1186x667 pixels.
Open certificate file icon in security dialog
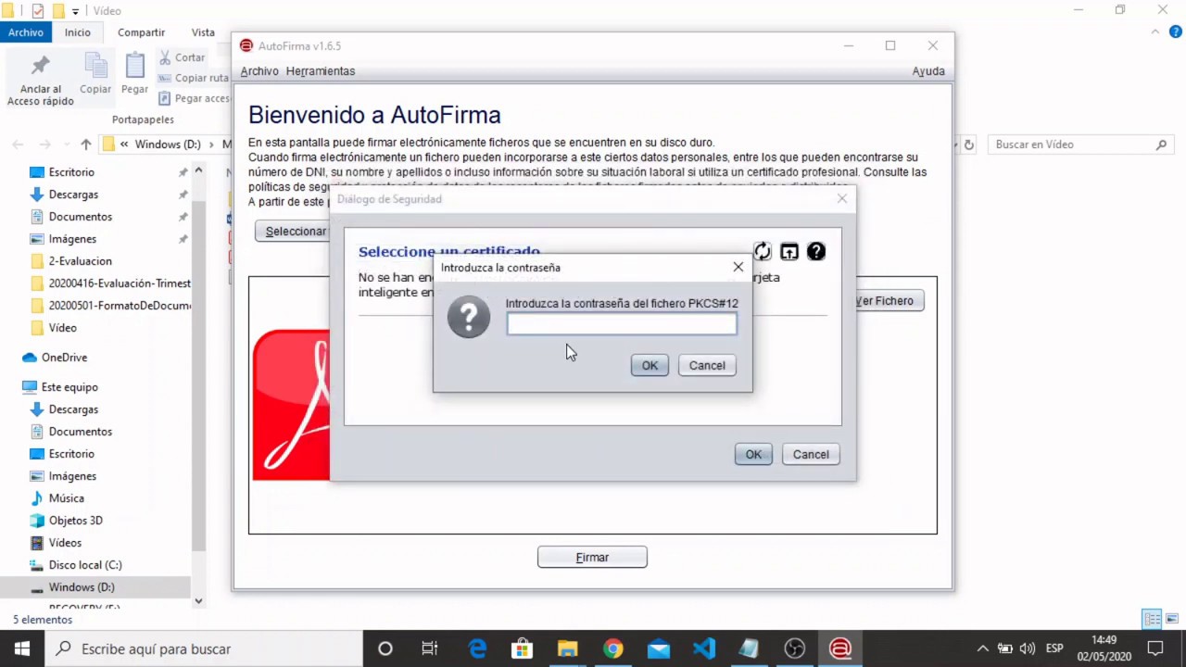[789, 251]
